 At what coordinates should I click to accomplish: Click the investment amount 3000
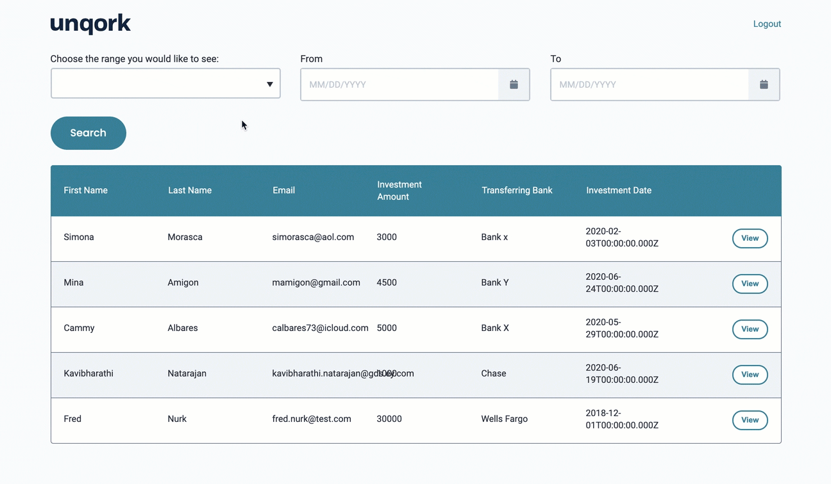coord(387,237)
